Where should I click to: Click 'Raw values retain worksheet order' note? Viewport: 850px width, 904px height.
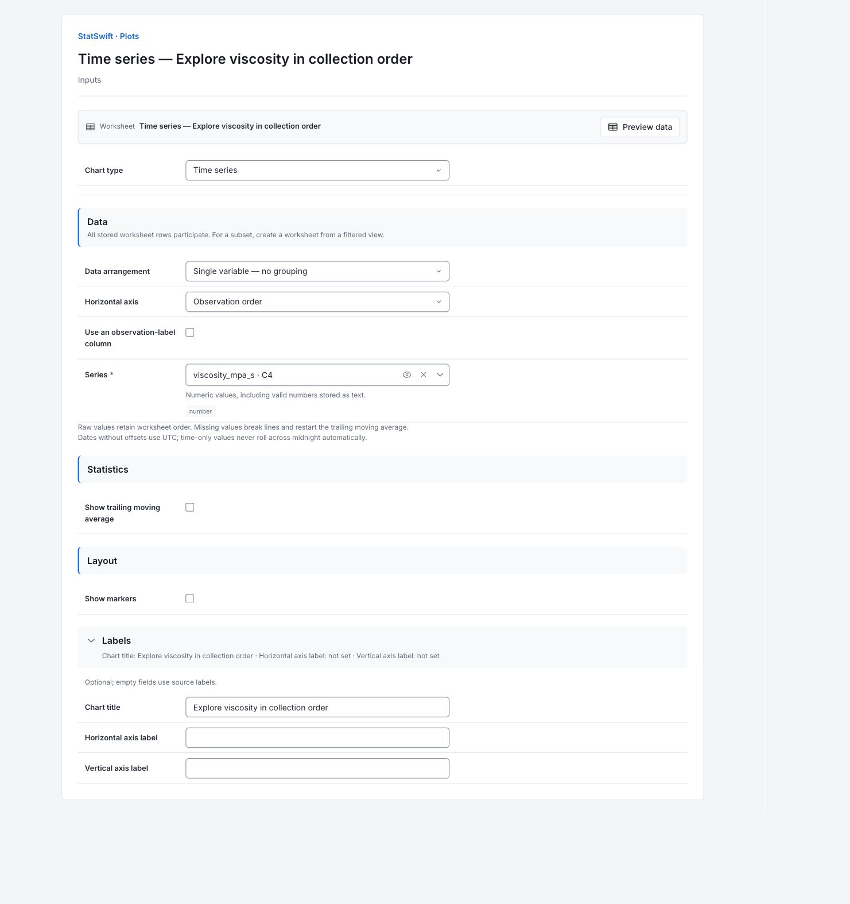tap(243, 427)
